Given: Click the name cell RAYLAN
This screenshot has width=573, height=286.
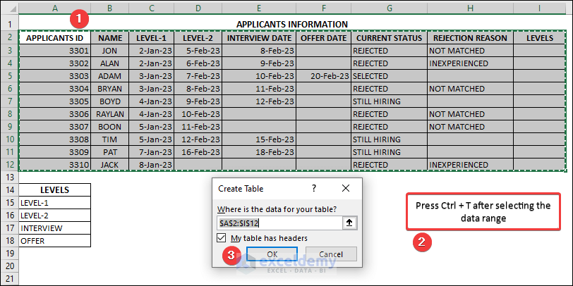Looking at the screenshot, I should click(x=110, y=114).
